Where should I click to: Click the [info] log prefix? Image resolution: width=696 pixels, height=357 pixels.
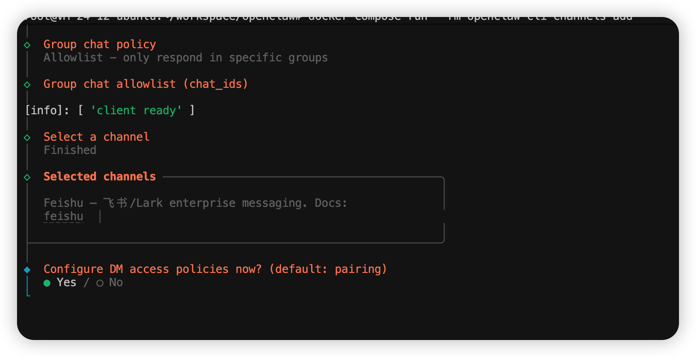point(46,110)
